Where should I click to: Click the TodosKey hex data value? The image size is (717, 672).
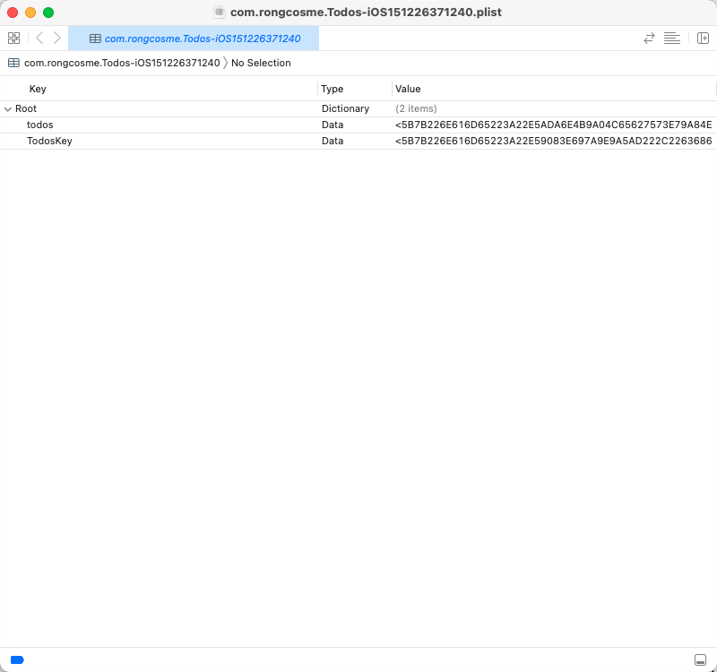[x=554, y=141]
